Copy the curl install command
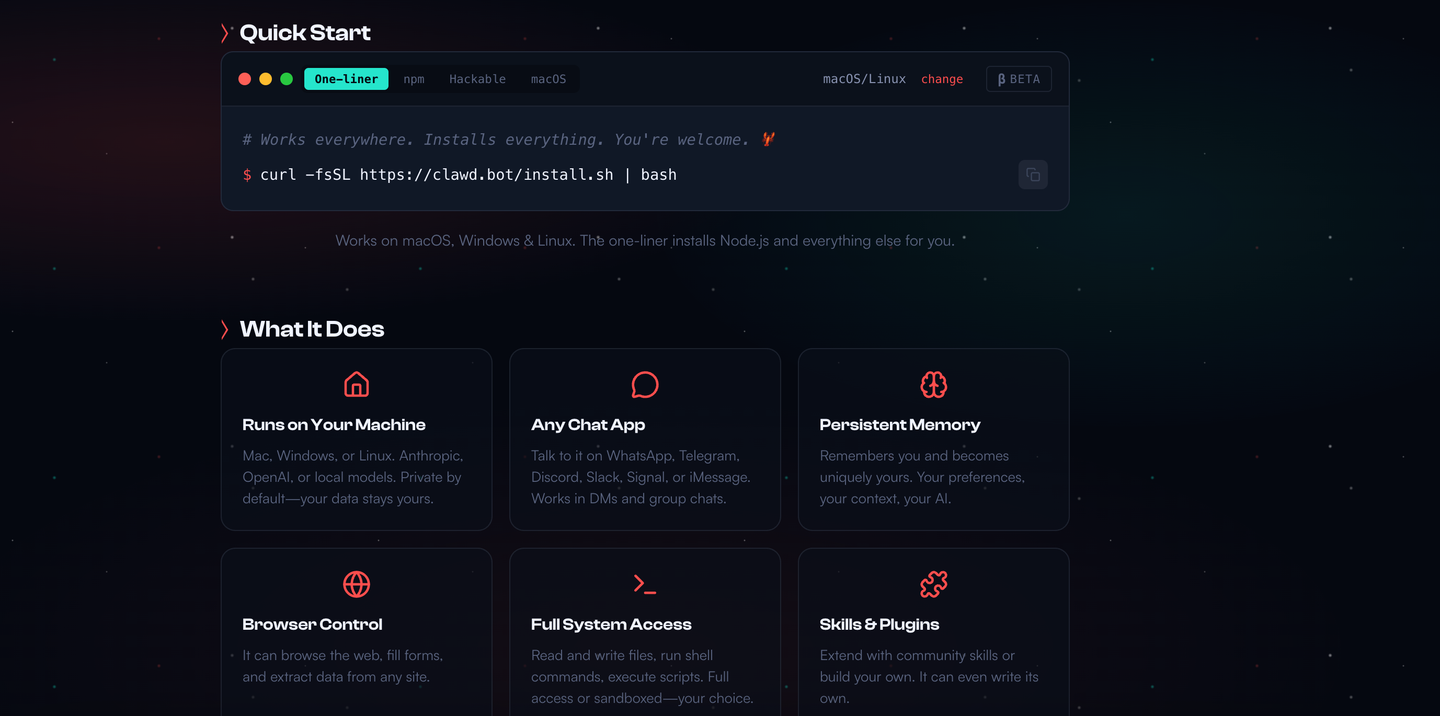This screenshot has width=1440, height=716. pos(1033,175)
